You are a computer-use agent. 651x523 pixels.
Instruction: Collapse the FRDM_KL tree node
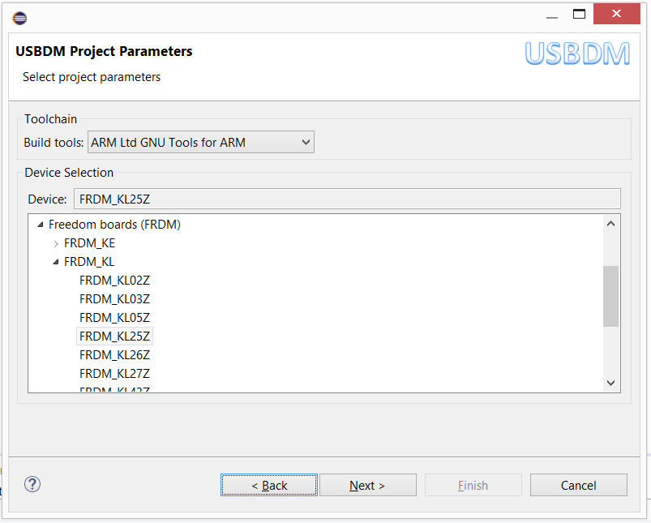coord(55,262)
